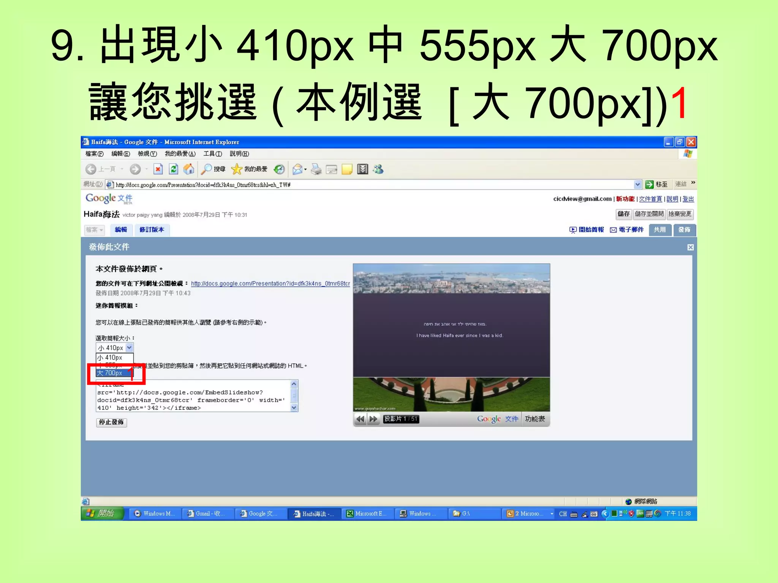The width and height of the screenshot is (778, 583).
Task: Click the IE Forward arrow button
Action: point(135,169)
